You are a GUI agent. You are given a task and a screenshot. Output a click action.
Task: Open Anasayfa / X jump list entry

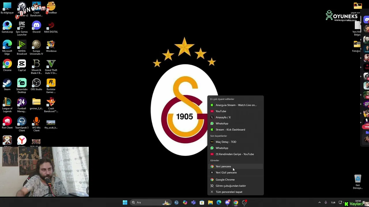click(x=236, y=117)
